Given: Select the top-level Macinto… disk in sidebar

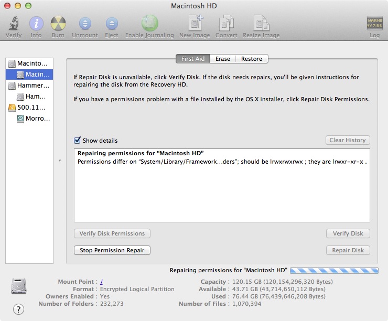Looking at the screenshot, I should (x=29, y=63).
